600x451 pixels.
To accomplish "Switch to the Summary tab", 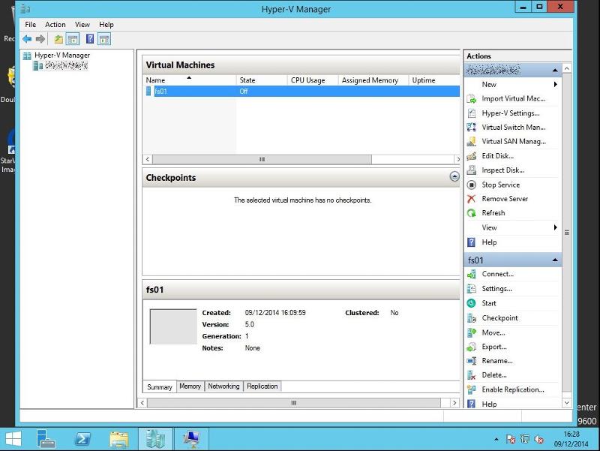I will coord(160,386).
